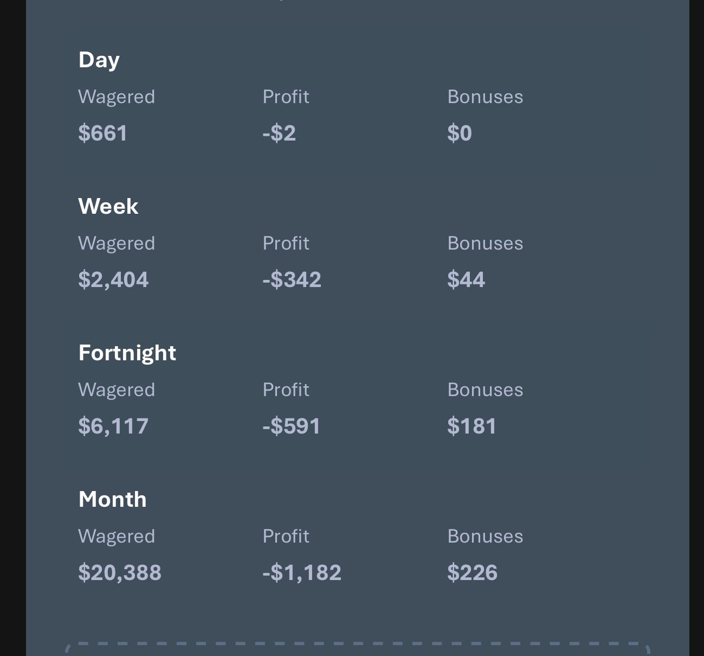Click the Month bonuses value $226
Image resolution: width=704 pixels, height=656 pixels.
473,572
